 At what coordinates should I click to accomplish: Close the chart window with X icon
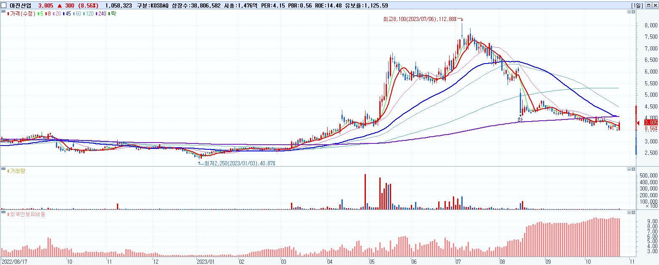click(x=655, y=5)
